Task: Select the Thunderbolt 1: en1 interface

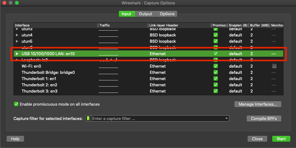Action: pyautogui.click(x=39, y=79)
